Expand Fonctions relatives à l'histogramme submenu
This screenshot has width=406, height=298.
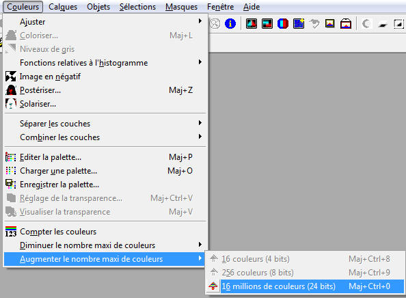(106, 63)
